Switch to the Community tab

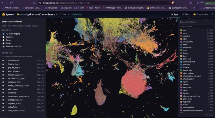200,14
